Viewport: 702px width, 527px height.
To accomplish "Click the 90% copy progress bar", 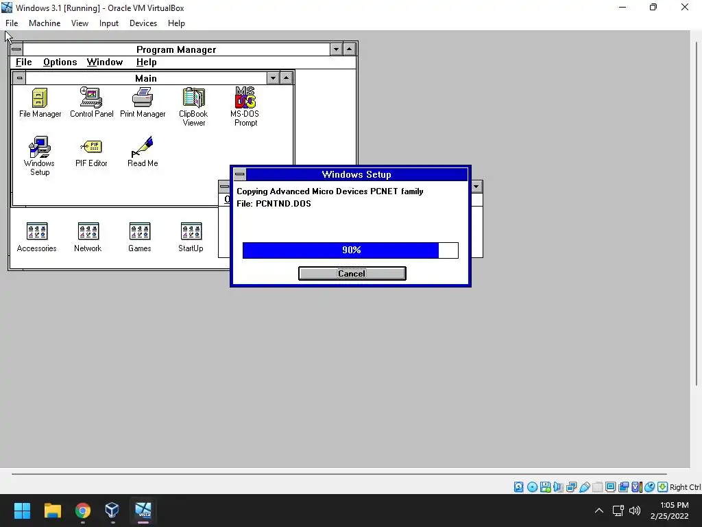I will [350, 250].
